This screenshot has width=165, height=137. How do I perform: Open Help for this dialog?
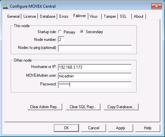148,128
